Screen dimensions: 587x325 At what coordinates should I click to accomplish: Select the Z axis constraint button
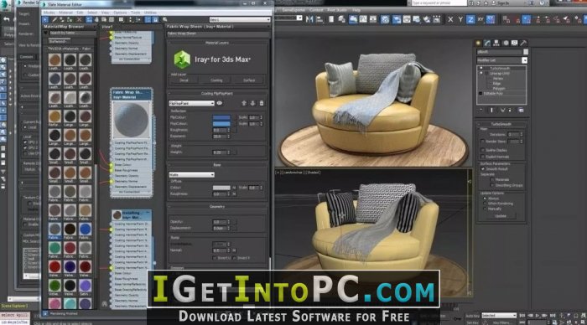tap(470, 19)
